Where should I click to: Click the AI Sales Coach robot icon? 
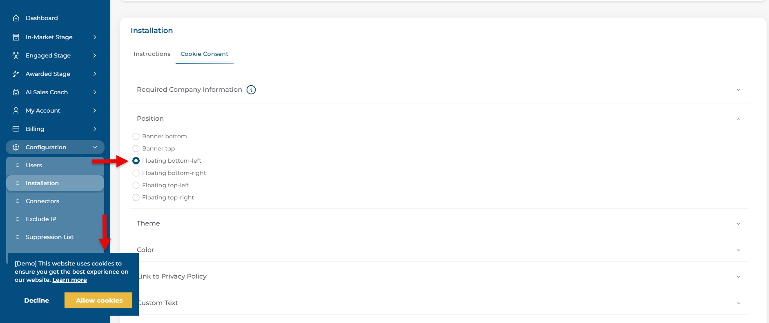point(16,92)
